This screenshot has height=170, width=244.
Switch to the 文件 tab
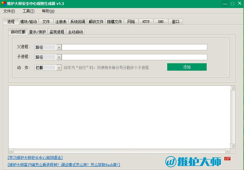coord(46,22)
